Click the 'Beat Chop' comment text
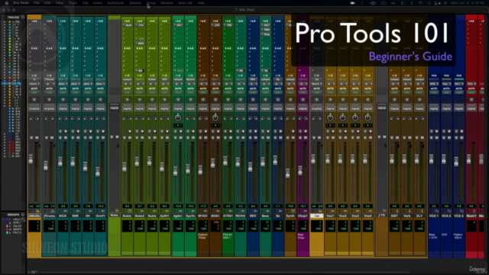This screenshot has height=275, width=489. pos(300,236)
